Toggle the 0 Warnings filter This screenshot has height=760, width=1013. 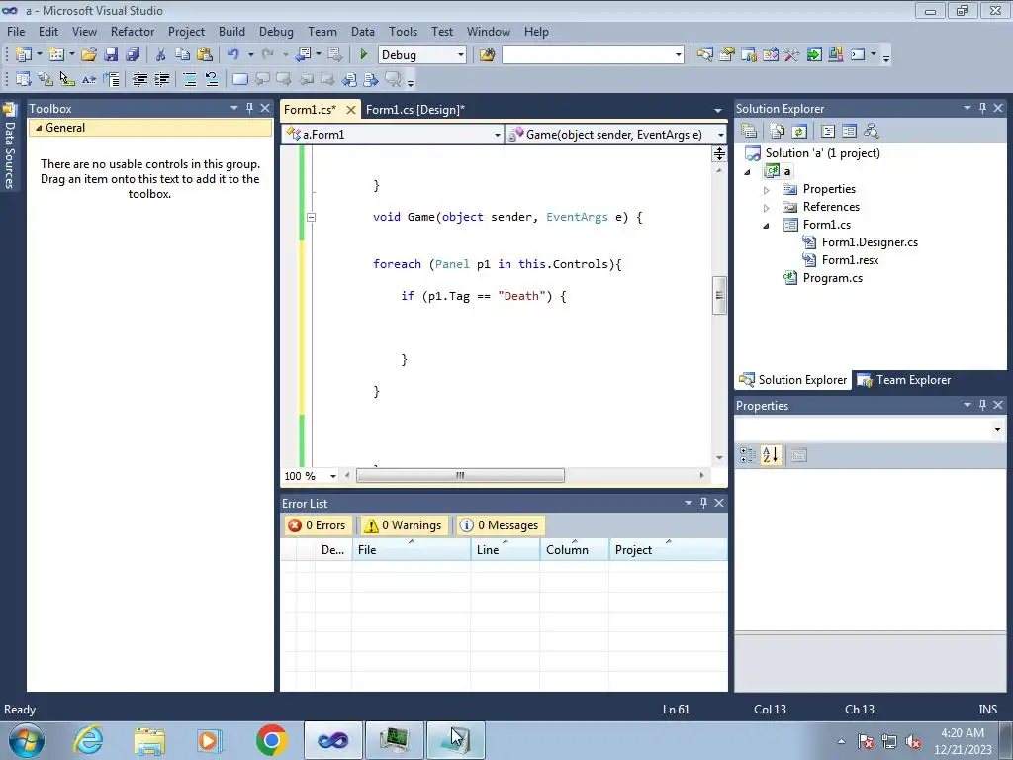pyautogui.click(x=404, y=525)
